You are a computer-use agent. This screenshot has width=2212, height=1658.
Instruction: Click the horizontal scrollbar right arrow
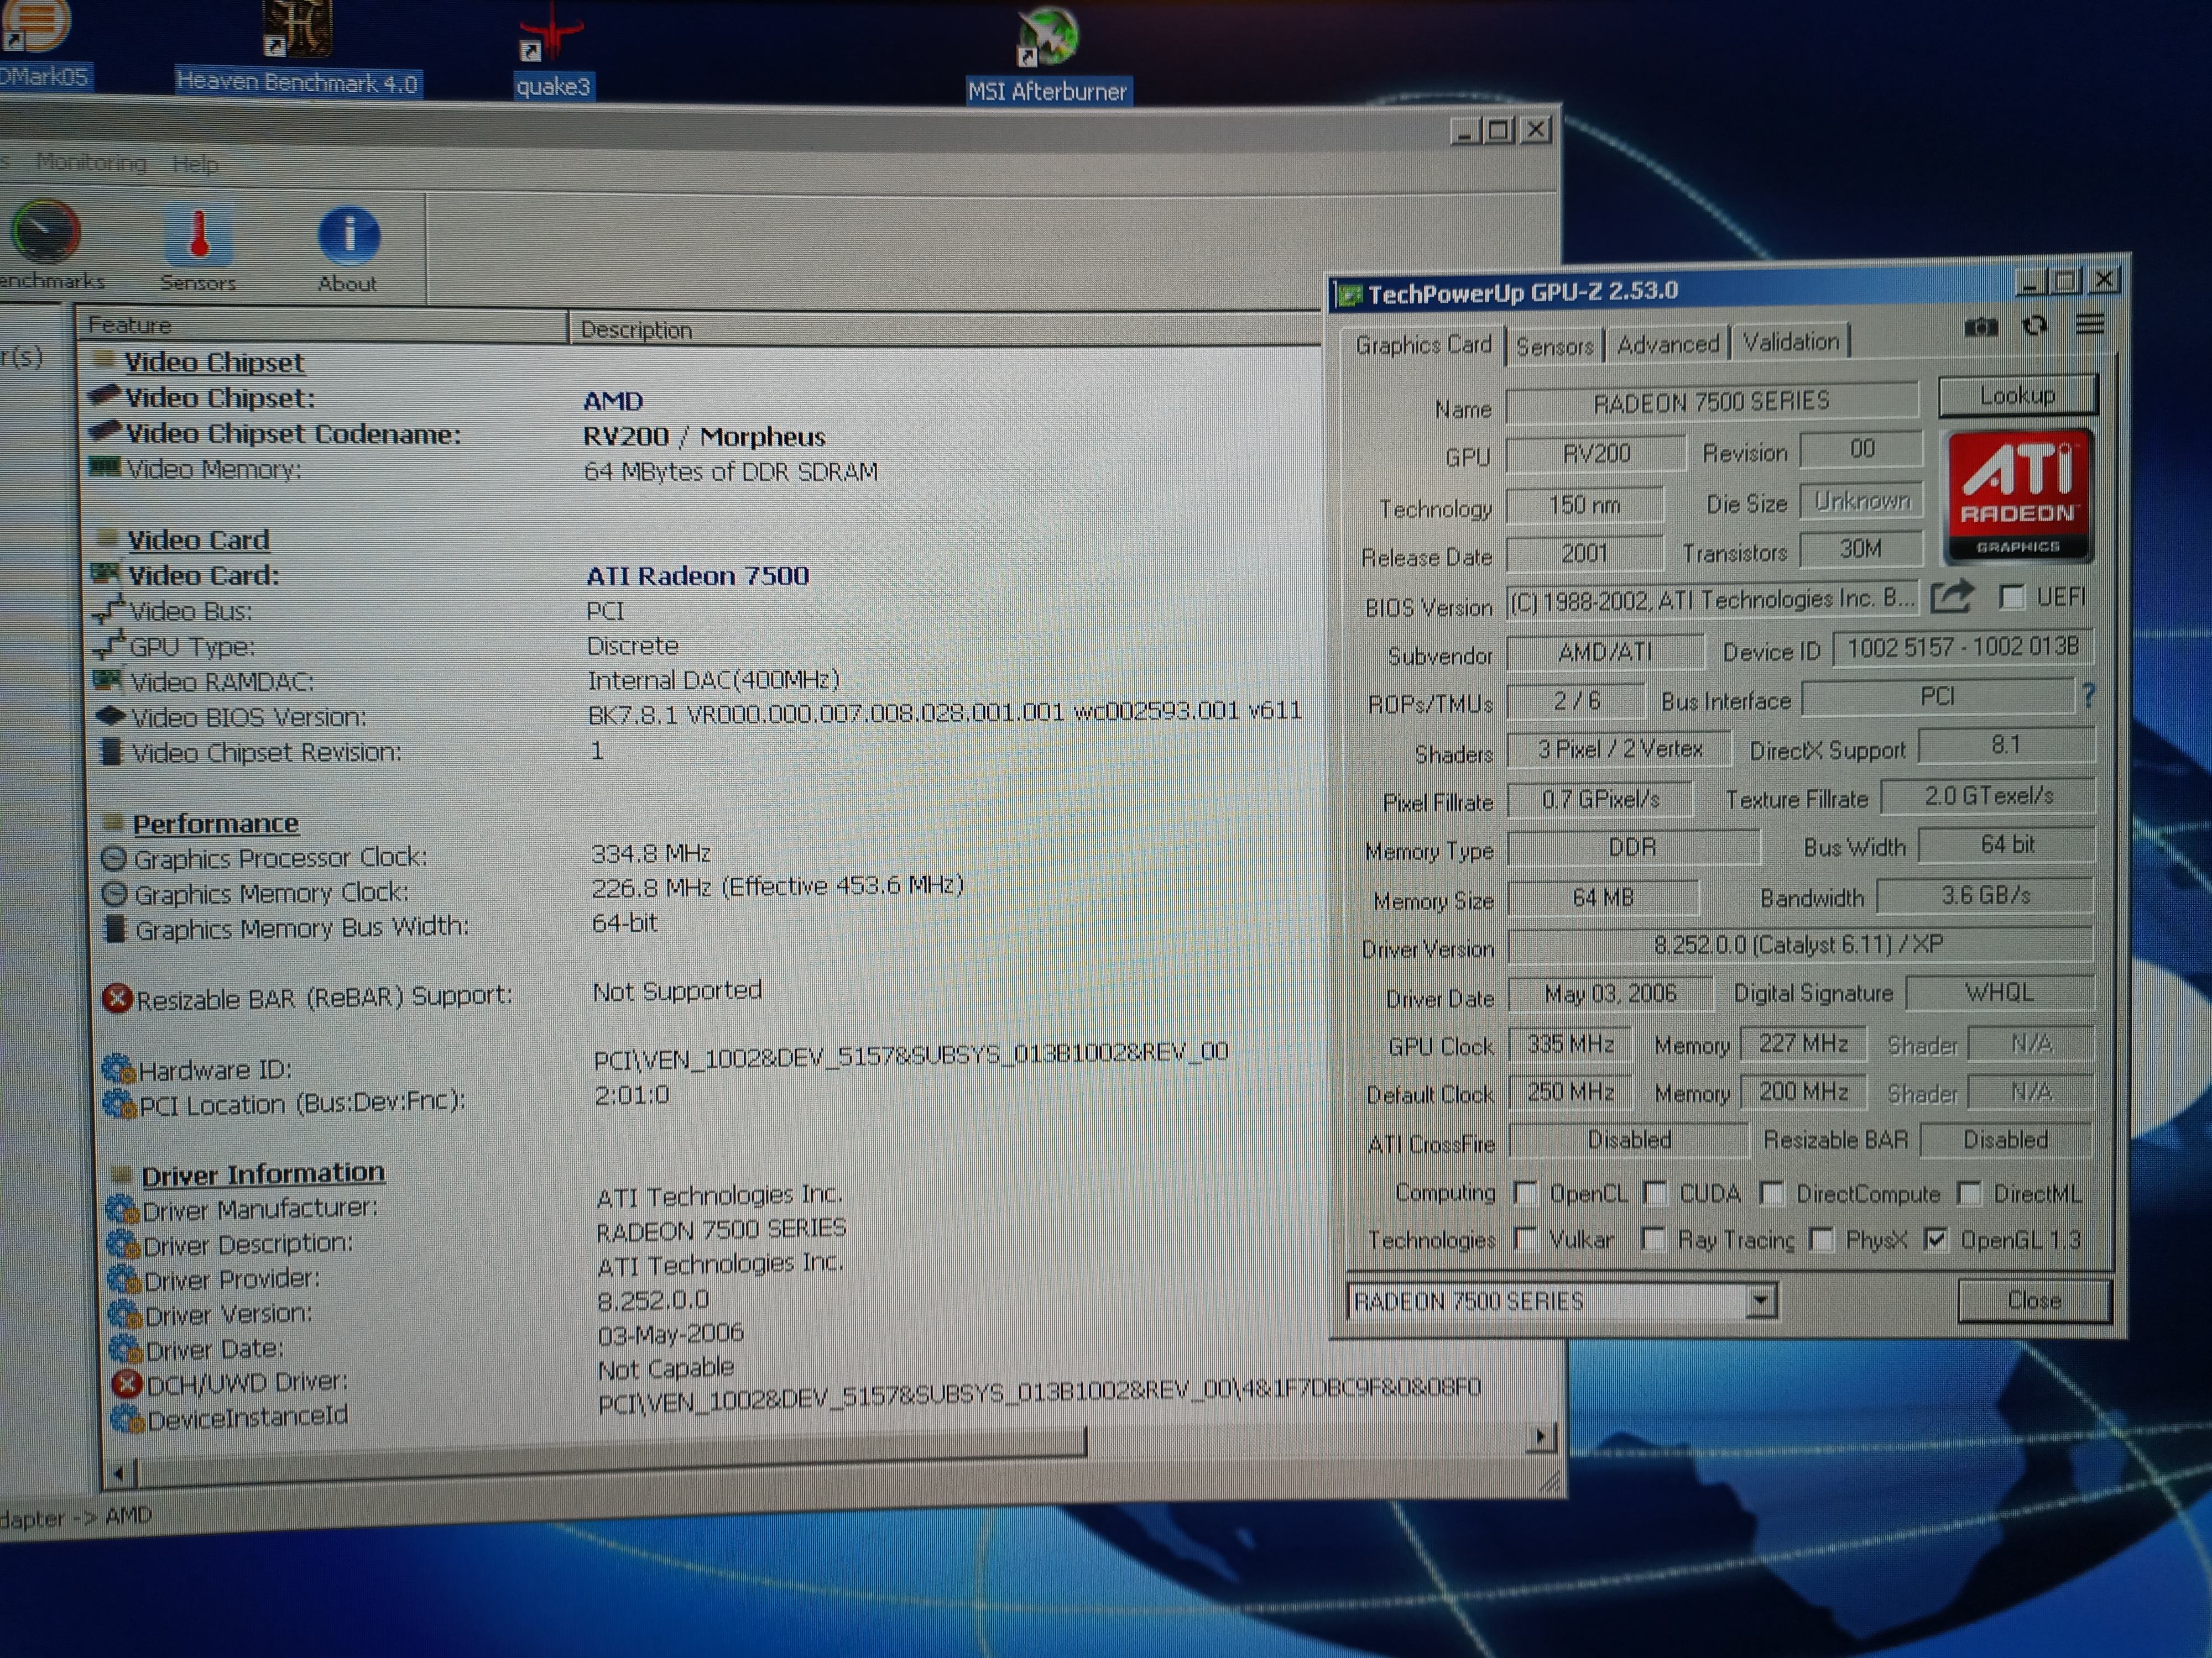click(1540, 1437)
